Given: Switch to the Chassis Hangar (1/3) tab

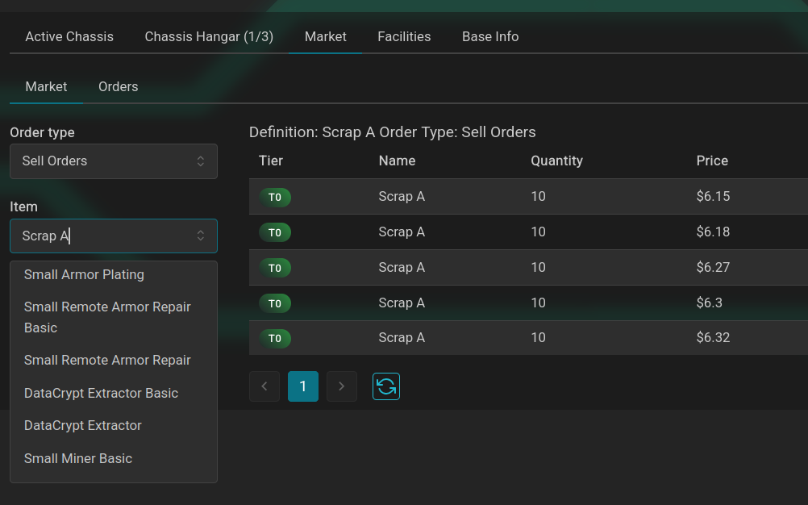Looking at the screenshot, I should click(x=209, y=36).
